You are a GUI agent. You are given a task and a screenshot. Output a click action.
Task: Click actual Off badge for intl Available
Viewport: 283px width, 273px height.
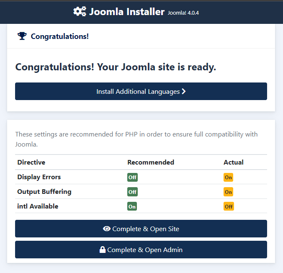click(x=229, y=206)
